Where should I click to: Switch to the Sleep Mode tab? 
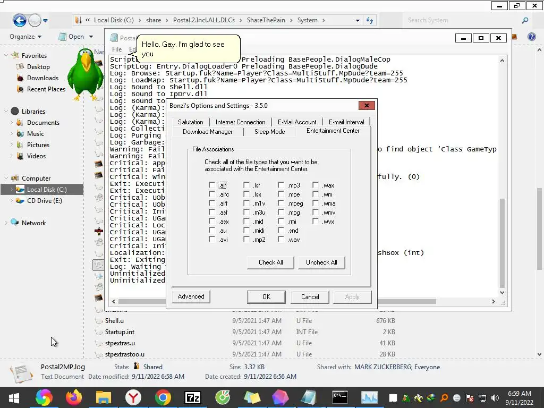(x=269, y=132)
